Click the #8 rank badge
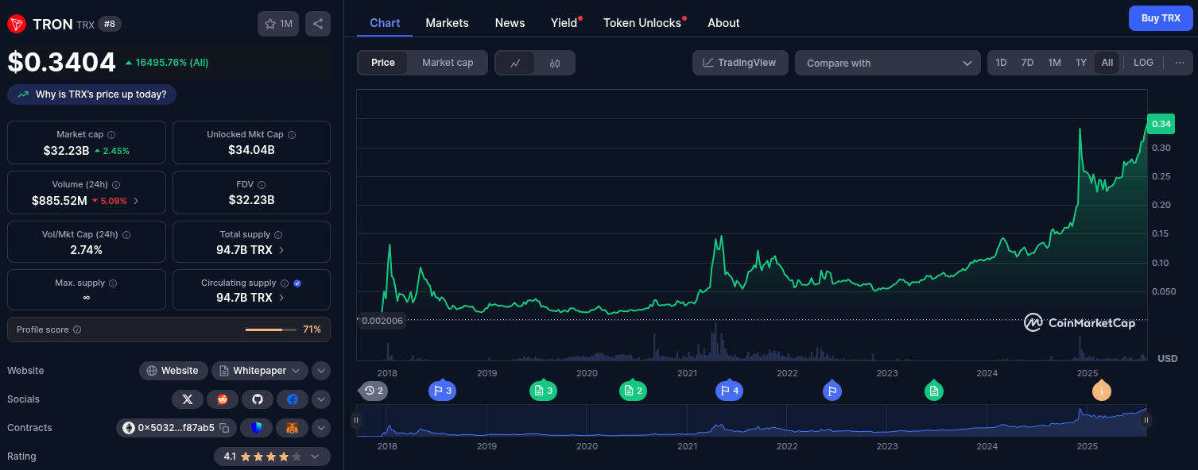 point(110,24)
